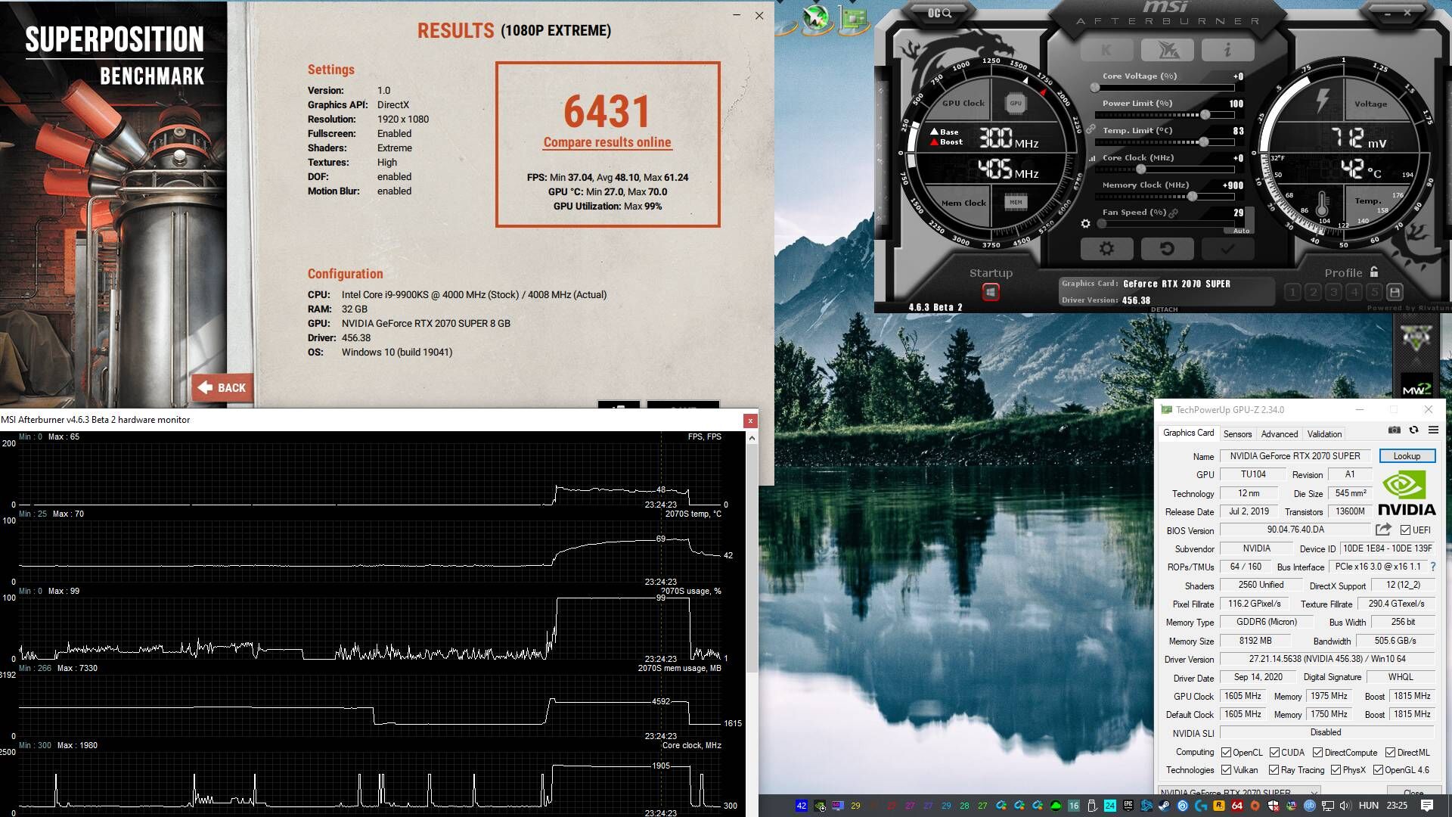Select Afterburner profile slot 5
The height and width of the screenshot is (817, 1452).
click(1375, 292)
